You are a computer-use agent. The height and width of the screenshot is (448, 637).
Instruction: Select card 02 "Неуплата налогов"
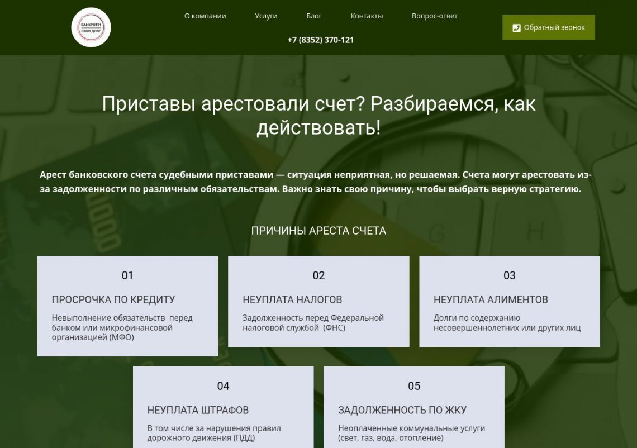[318, 301]
